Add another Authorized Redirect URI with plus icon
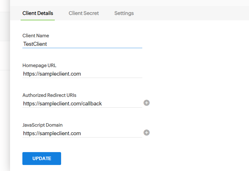 tap(147, 103)
